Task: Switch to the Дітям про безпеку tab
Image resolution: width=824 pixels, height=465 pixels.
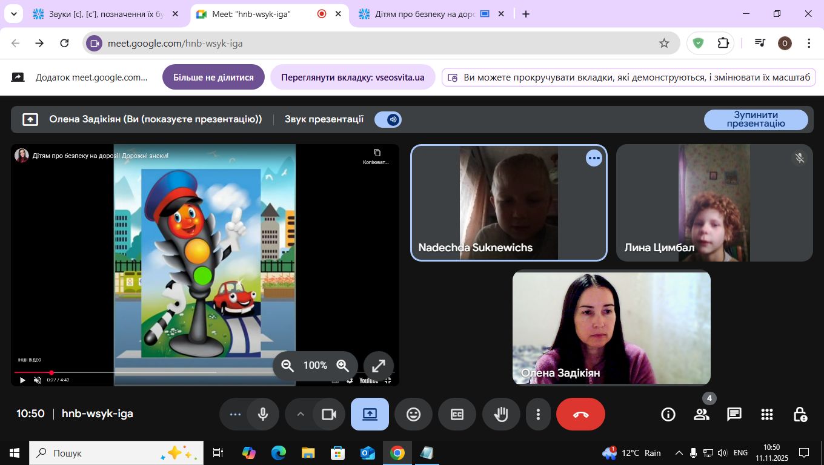Action: pos(424,14)
